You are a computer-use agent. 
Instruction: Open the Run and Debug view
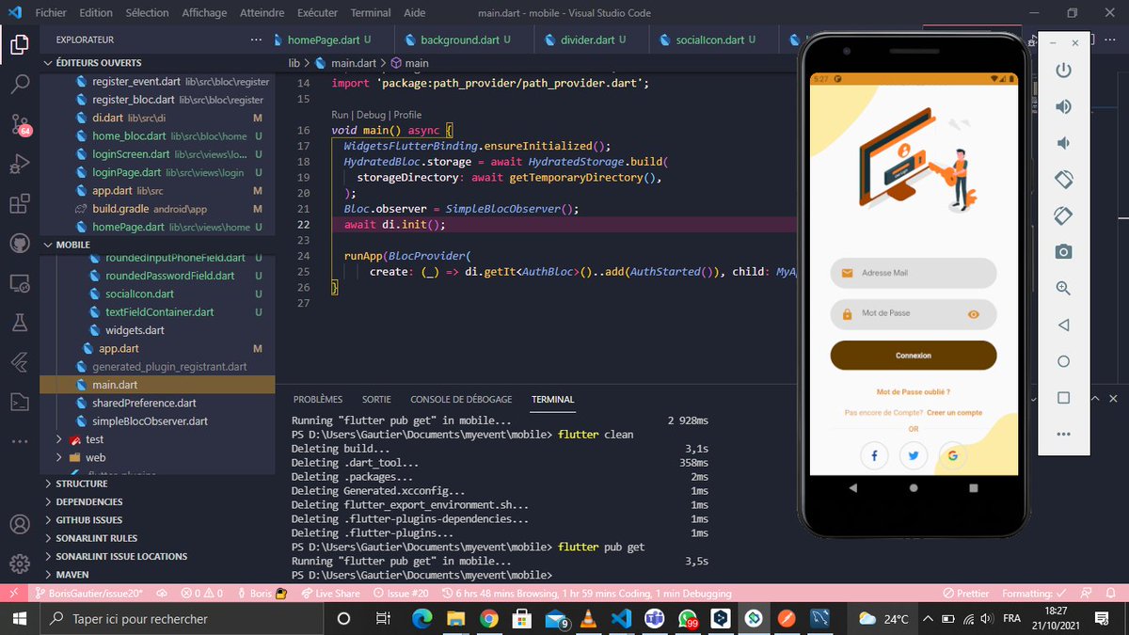[x=20, y=164]
